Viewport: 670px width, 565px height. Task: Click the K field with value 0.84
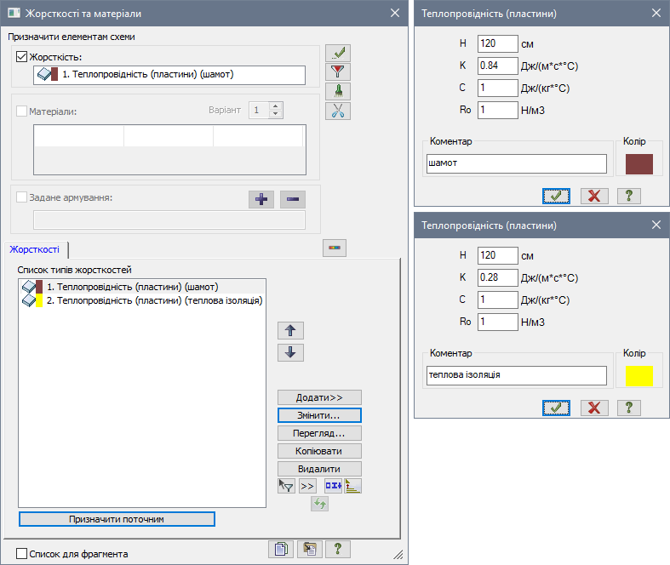click(x=498, y=65)
